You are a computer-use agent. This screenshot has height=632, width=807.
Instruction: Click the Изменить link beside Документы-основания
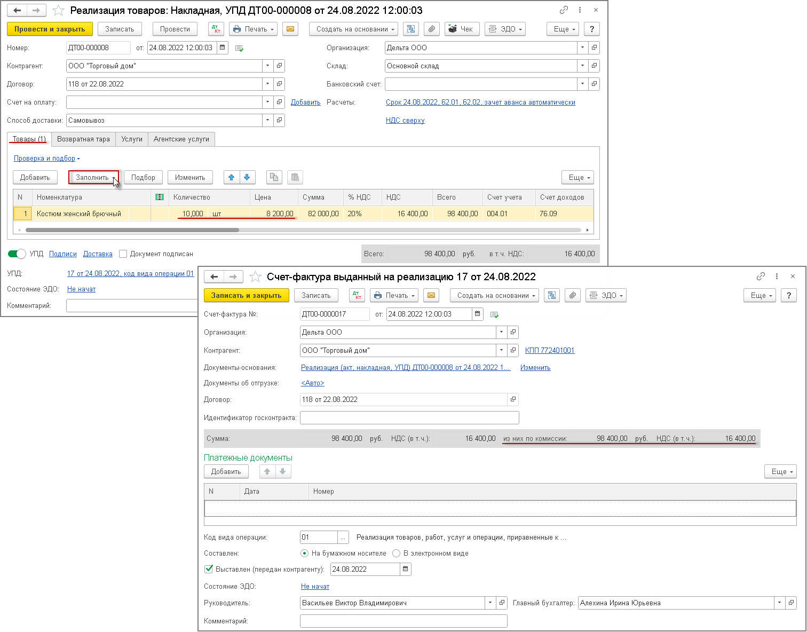[535, 367]
